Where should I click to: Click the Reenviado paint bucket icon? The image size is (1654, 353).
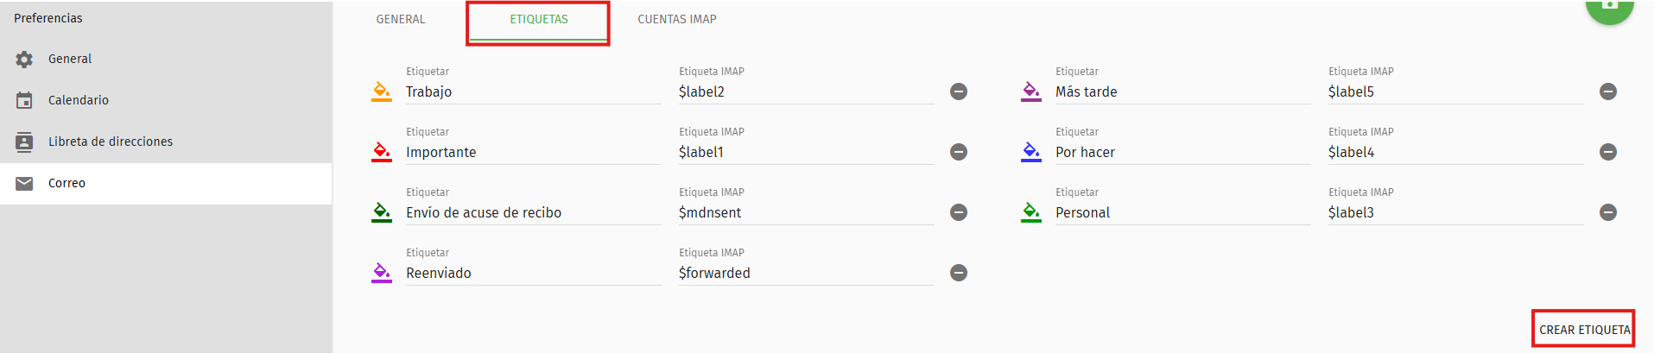coord(382,273)
